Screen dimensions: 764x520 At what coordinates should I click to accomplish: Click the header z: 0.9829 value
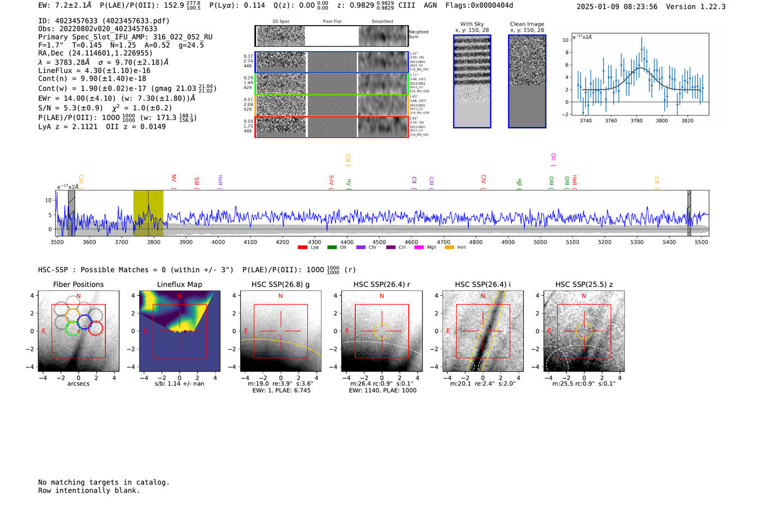pyautogui.click(x=365, y=5)
